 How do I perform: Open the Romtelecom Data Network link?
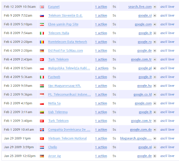(x=68, y=42)
